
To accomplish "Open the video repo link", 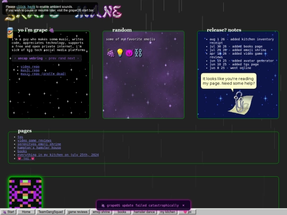I will tap(30, 67).
